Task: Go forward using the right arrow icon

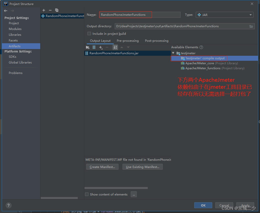Action: pos(12,11)
